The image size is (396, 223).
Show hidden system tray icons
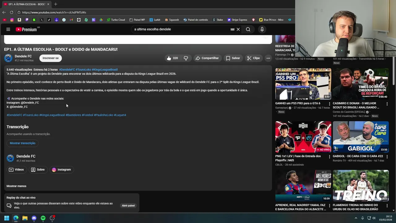click(x=356, y=218)
